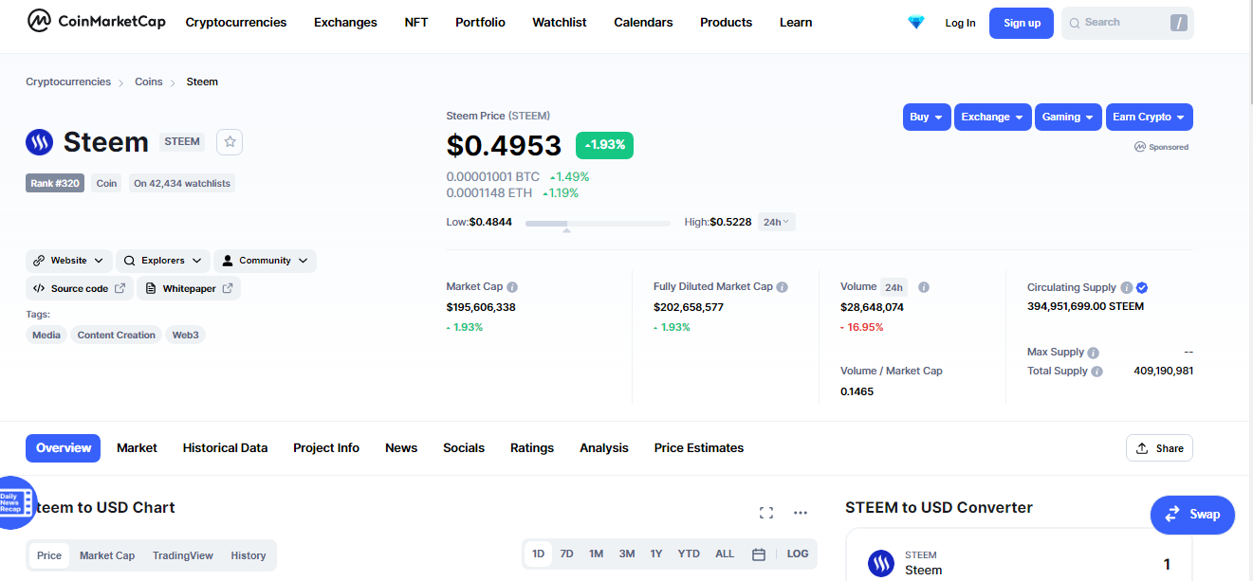Open the chart three-dot more options

(801, 513)
